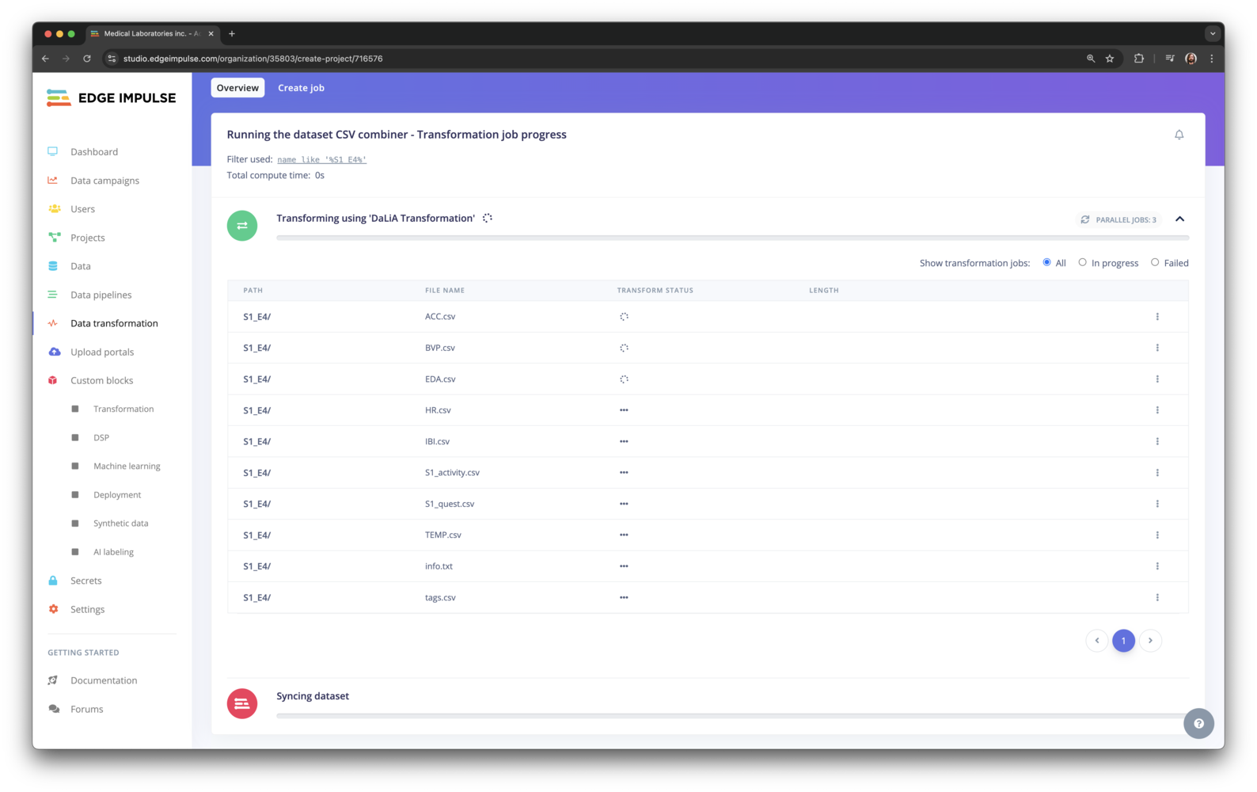Open the tags.csv row actions menu
The height and width of the screenshot is (792, 1257).
(x=1157, y=598)
